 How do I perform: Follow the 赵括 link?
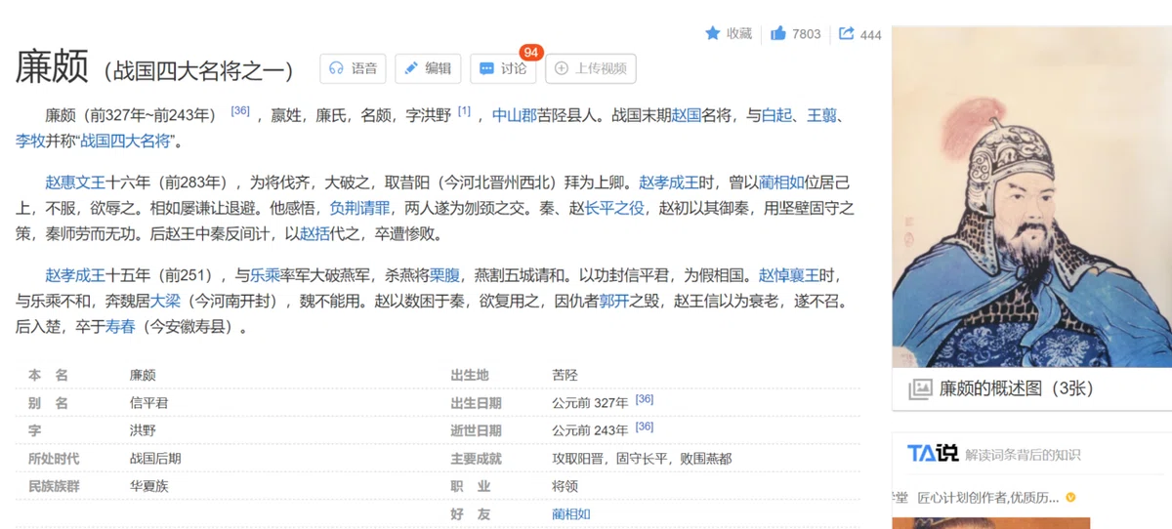tap(314, 234)
